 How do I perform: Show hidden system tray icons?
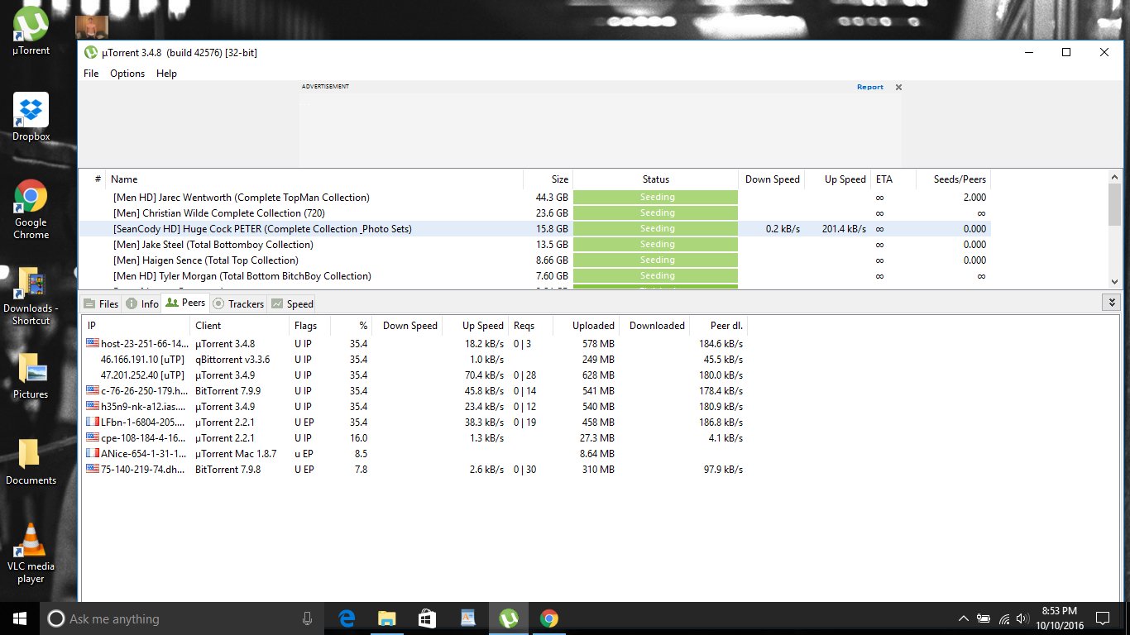pyautogui.click(x=963, y=618)
